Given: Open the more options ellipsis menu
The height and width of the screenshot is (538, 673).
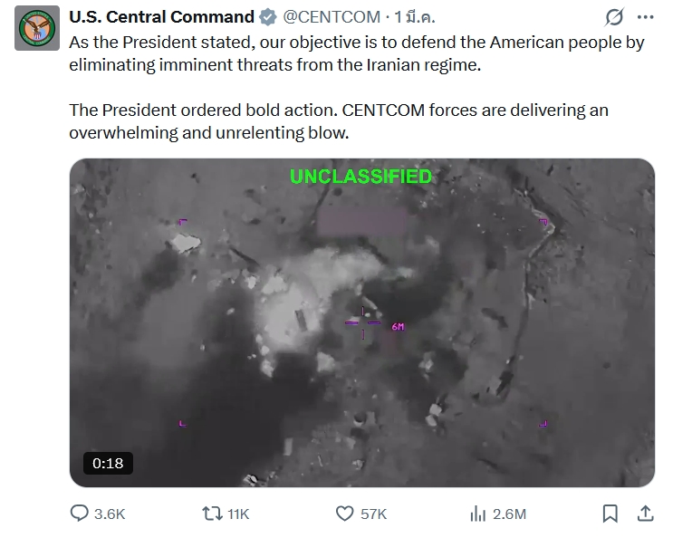Looking at the screenshot, I should point(645,17).
